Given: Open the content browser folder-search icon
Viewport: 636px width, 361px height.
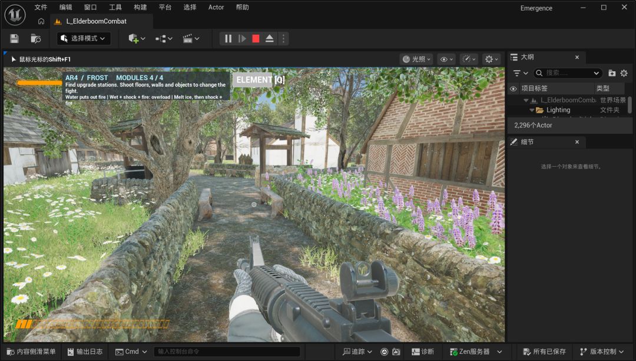Looking at the screenshot, I should click(36, 38).
